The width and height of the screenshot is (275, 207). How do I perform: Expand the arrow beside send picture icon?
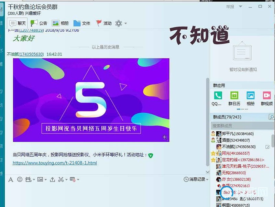click(x=46, y=179)
